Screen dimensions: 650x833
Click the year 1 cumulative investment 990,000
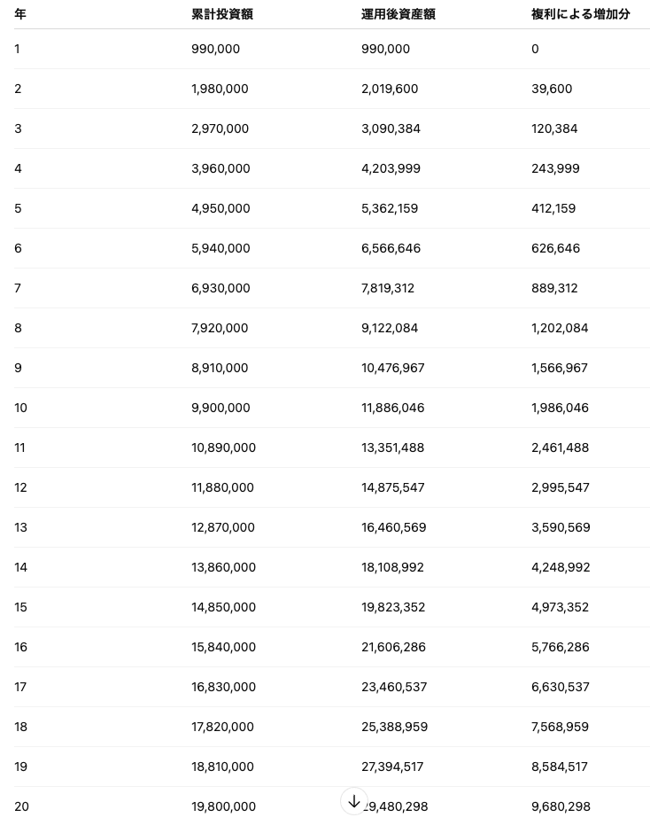coord(215,49)
